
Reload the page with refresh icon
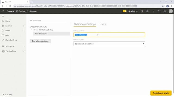tap(10, 6)
